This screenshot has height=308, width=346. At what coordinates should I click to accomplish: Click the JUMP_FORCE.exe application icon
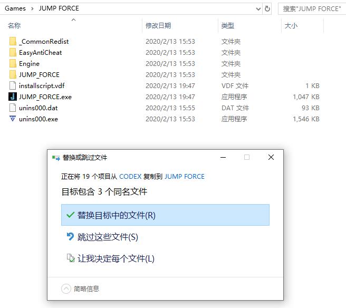click(x=13, y=97)
